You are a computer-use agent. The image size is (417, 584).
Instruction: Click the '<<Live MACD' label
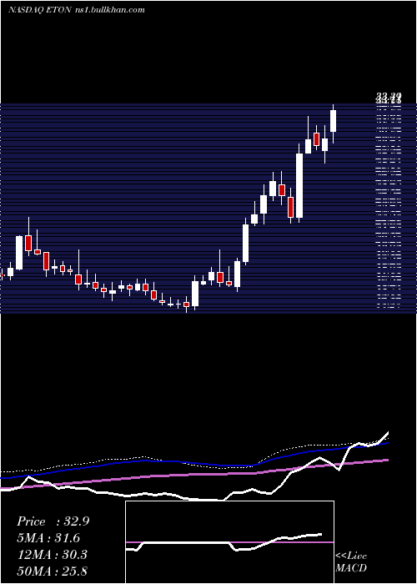351,561
